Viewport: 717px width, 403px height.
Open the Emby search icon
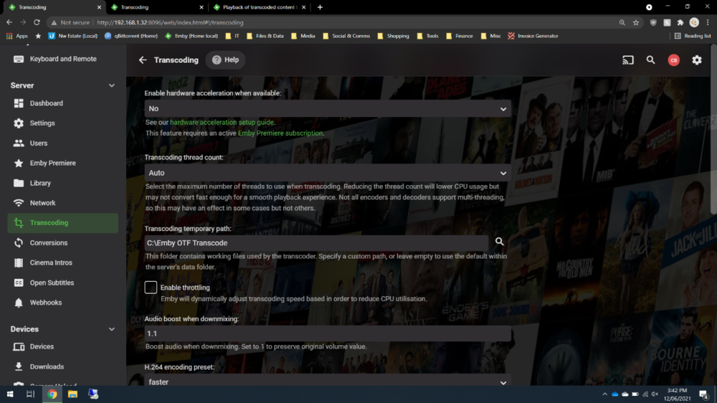651,60
